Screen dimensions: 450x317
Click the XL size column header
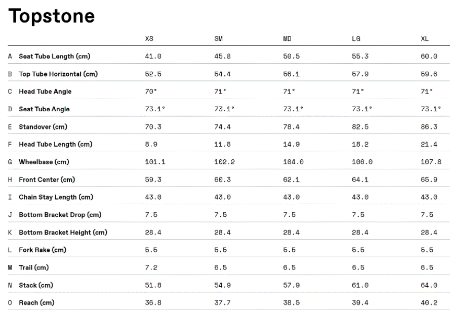[425, 39]
